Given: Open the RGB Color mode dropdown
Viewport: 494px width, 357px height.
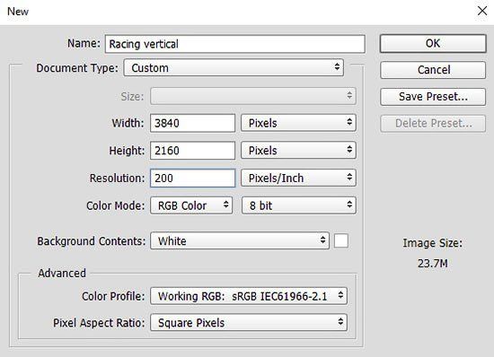Looking at the screenshot, I should tap(191, 205).
